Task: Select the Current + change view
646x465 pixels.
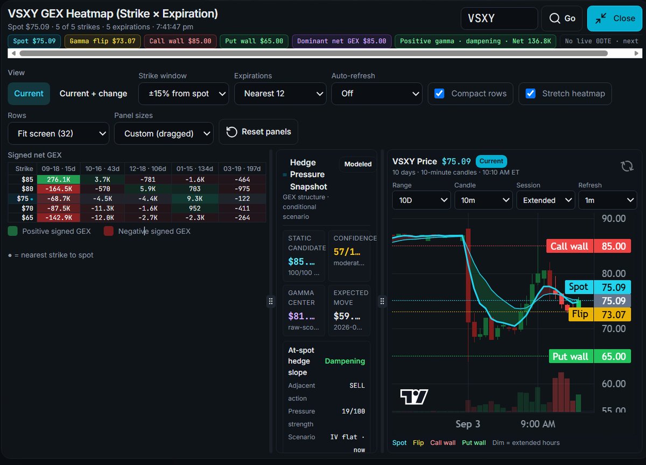Action: point(93,94)
